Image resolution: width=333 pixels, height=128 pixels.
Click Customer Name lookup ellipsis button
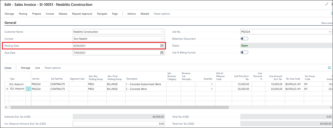pos(162,32)
